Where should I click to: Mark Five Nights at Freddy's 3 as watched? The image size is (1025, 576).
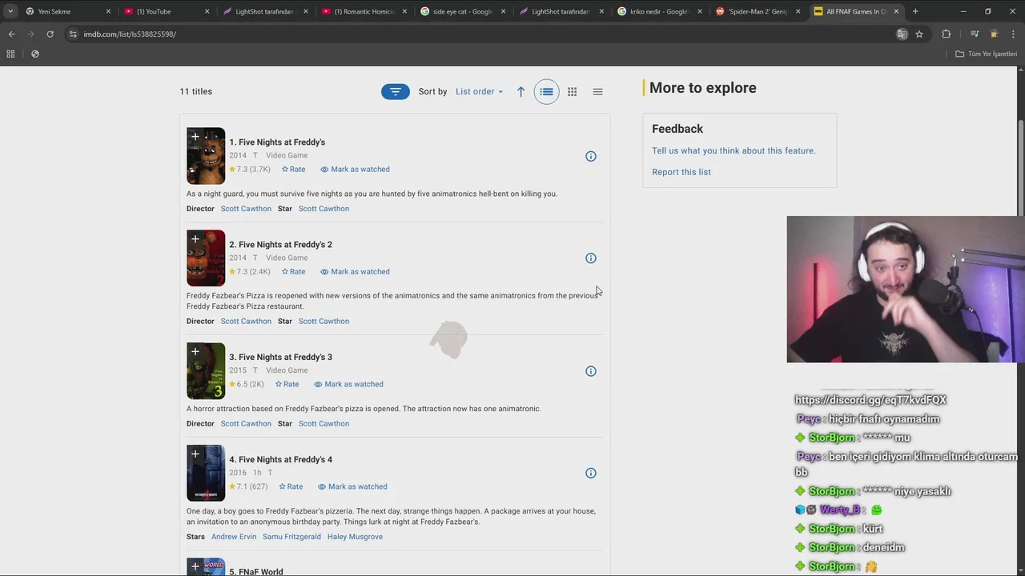point(349,384)
